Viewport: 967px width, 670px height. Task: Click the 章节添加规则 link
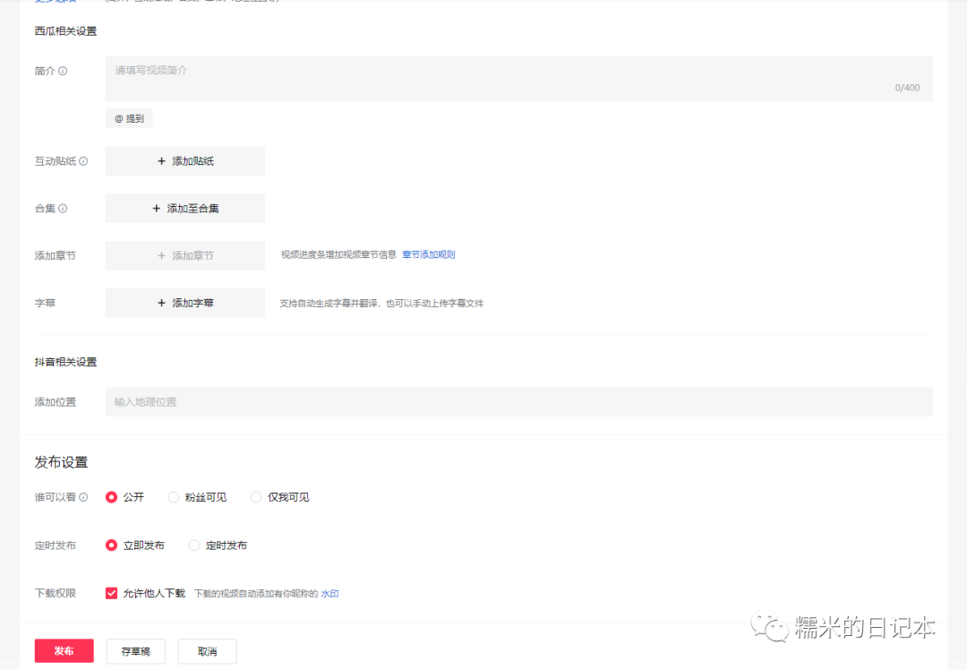point(430,254)
